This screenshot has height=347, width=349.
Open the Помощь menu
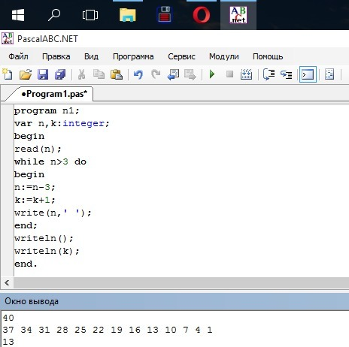[268, 56]
